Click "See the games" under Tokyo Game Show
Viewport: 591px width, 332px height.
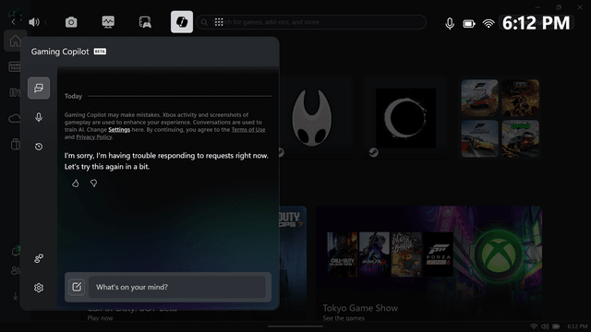tap(344, 318)
